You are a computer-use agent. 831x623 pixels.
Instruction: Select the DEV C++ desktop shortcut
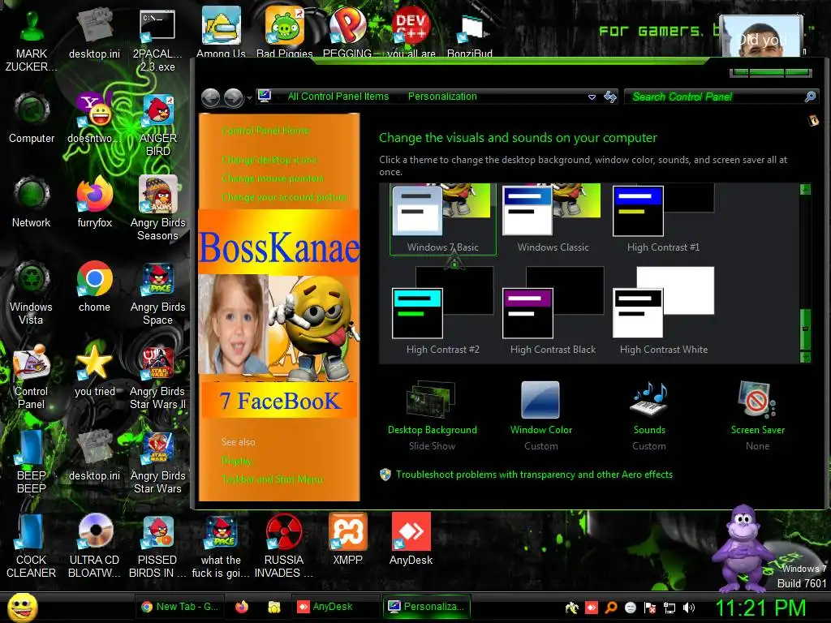pos(411,32)
